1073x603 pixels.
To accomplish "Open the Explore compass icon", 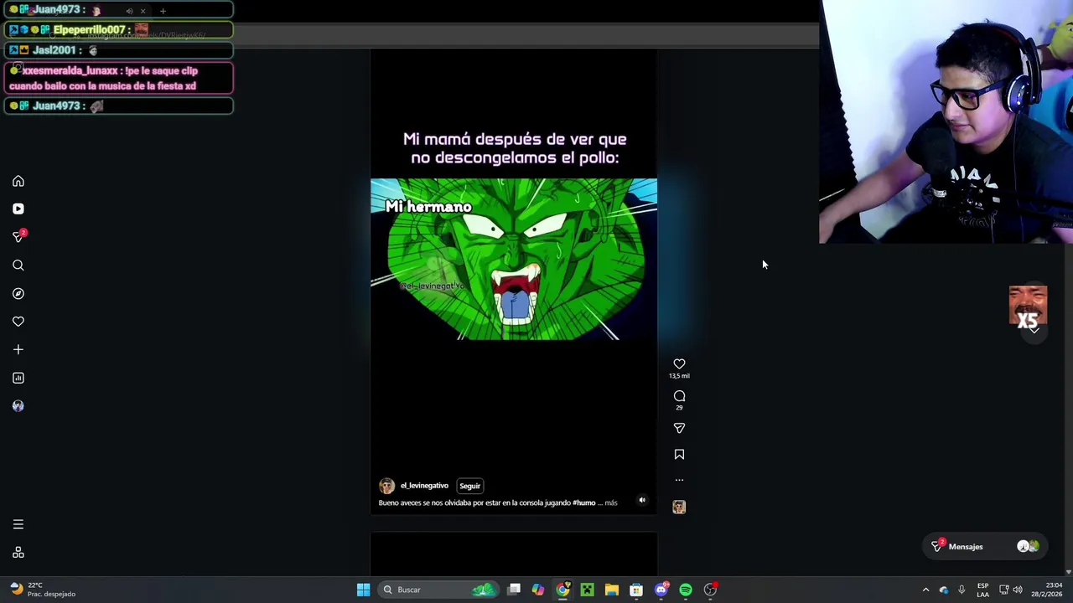I will point(18,293).
